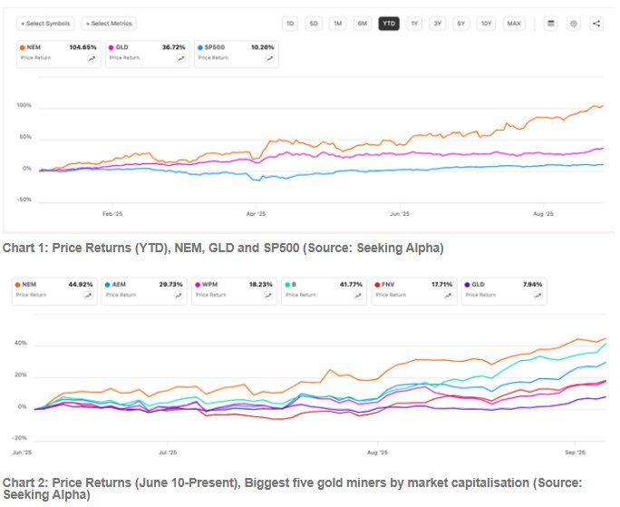Click the NEM trend arrow icon in Chart 1

click(x=92, y=58)
